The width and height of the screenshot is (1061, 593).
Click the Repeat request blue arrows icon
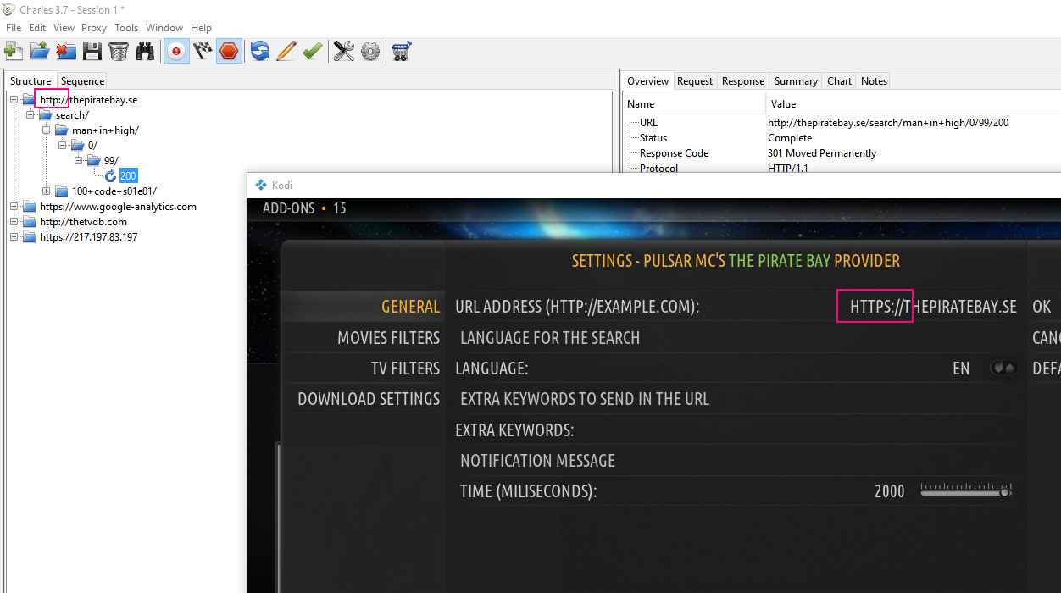(260, 52)
